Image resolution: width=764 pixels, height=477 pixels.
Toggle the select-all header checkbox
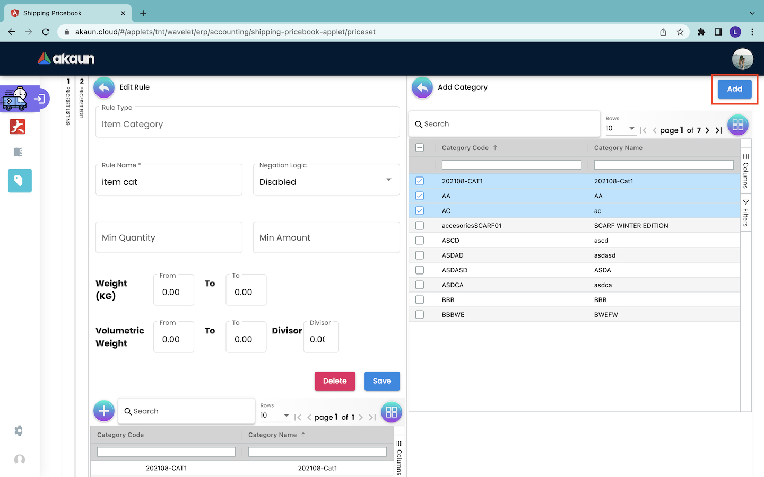click(x=420, y=148)
